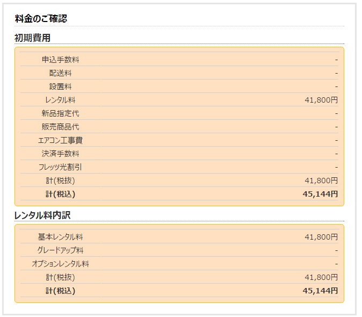
Task: Select the エアコン工事費 row label
Action: tap(60, 140)
